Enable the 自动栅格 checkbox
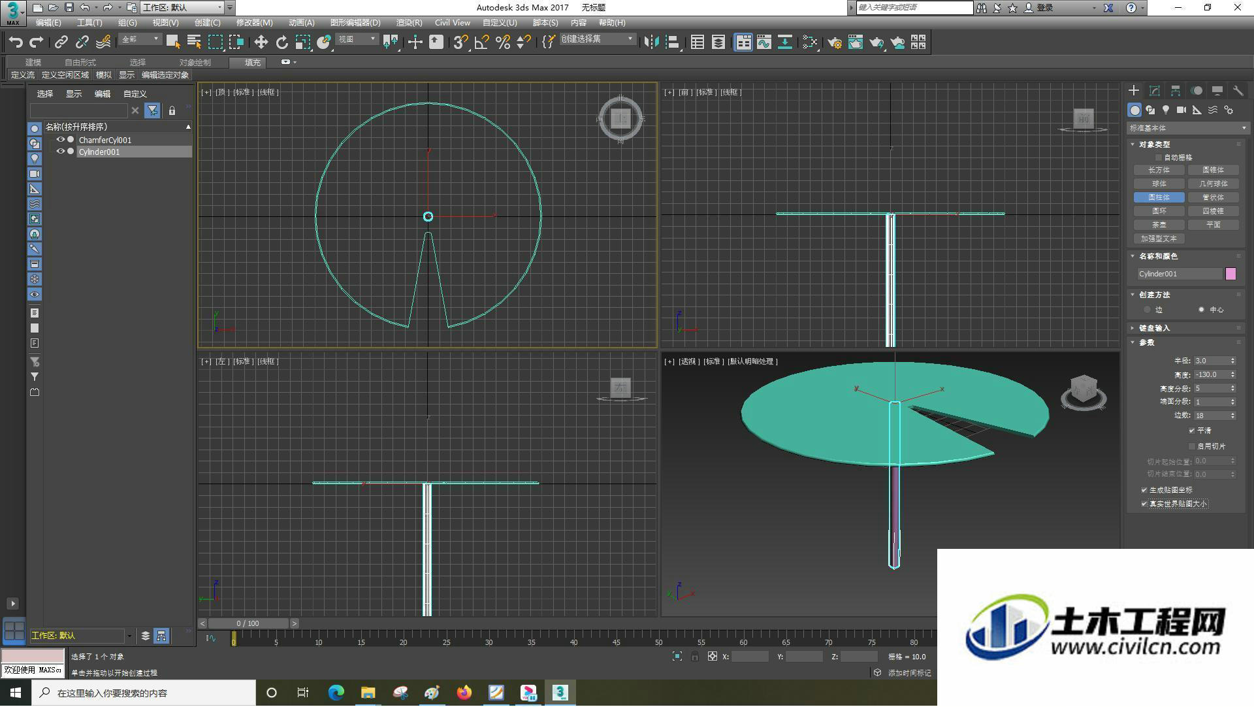This screenshot has width=1254, height=707. coord(1158,157)
